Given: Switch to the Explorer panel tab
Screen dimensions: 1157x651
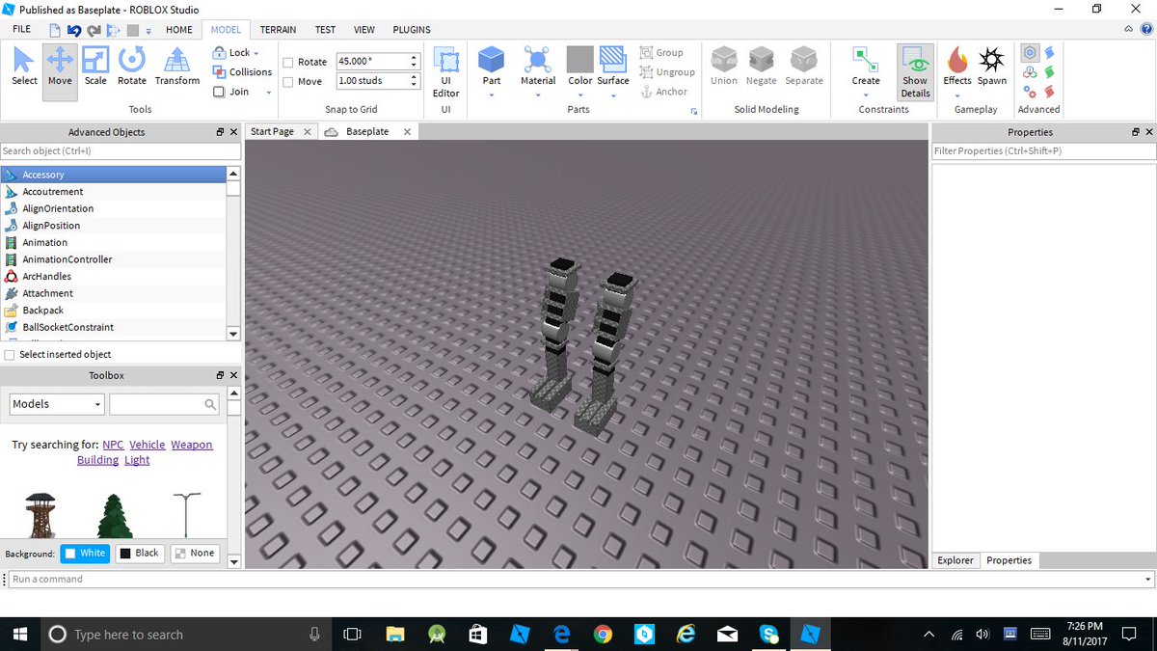Looking at the screenshot, I should click(955, 560).
